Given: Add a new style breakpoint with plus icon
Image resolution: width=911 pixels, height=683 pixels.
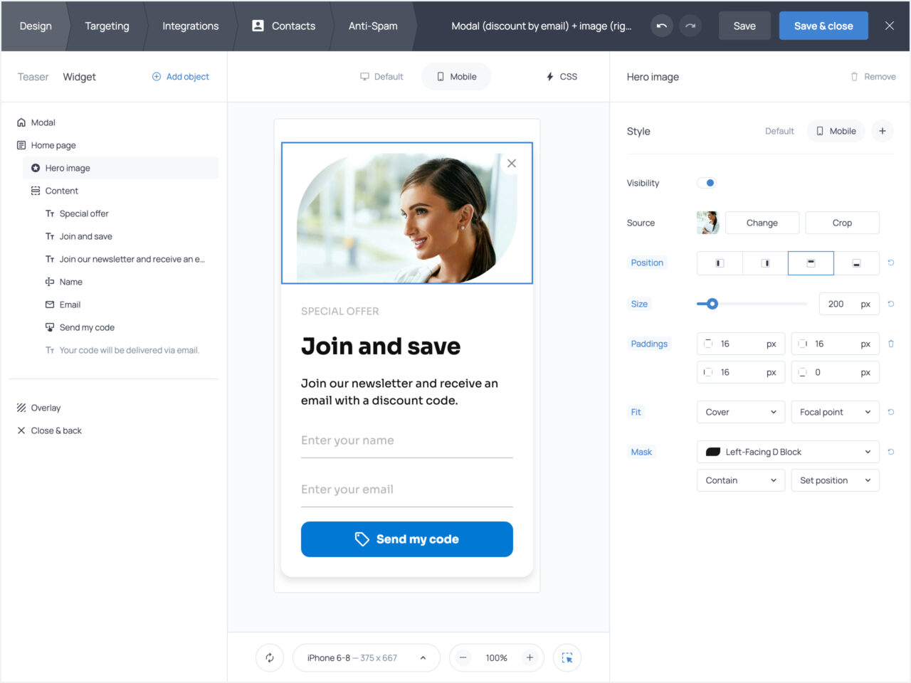Looking at the screenshot, I should pyautogui.click(x=883, y=131).
